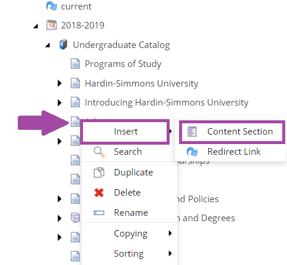The image size is (287, 265).
Task: Click the Sorting submenu arrow
Action: 170,254
